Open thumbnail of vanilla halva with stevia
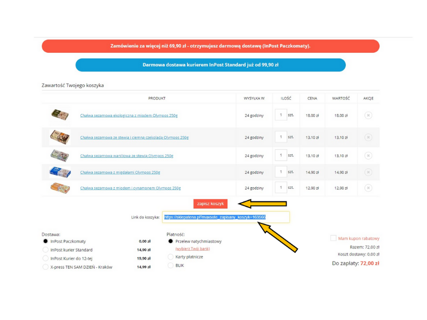 (x=60, y=156)
